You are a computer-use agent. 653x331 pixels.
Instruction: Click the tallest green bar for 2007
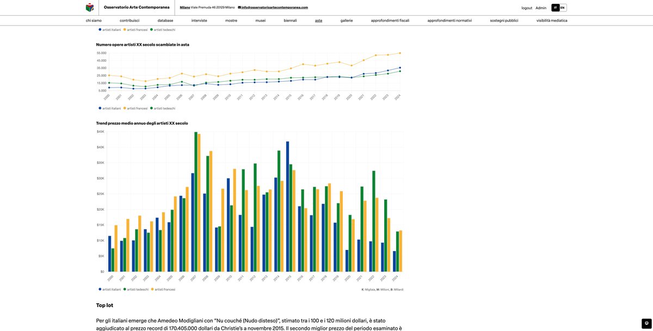(x=196, y=201)
